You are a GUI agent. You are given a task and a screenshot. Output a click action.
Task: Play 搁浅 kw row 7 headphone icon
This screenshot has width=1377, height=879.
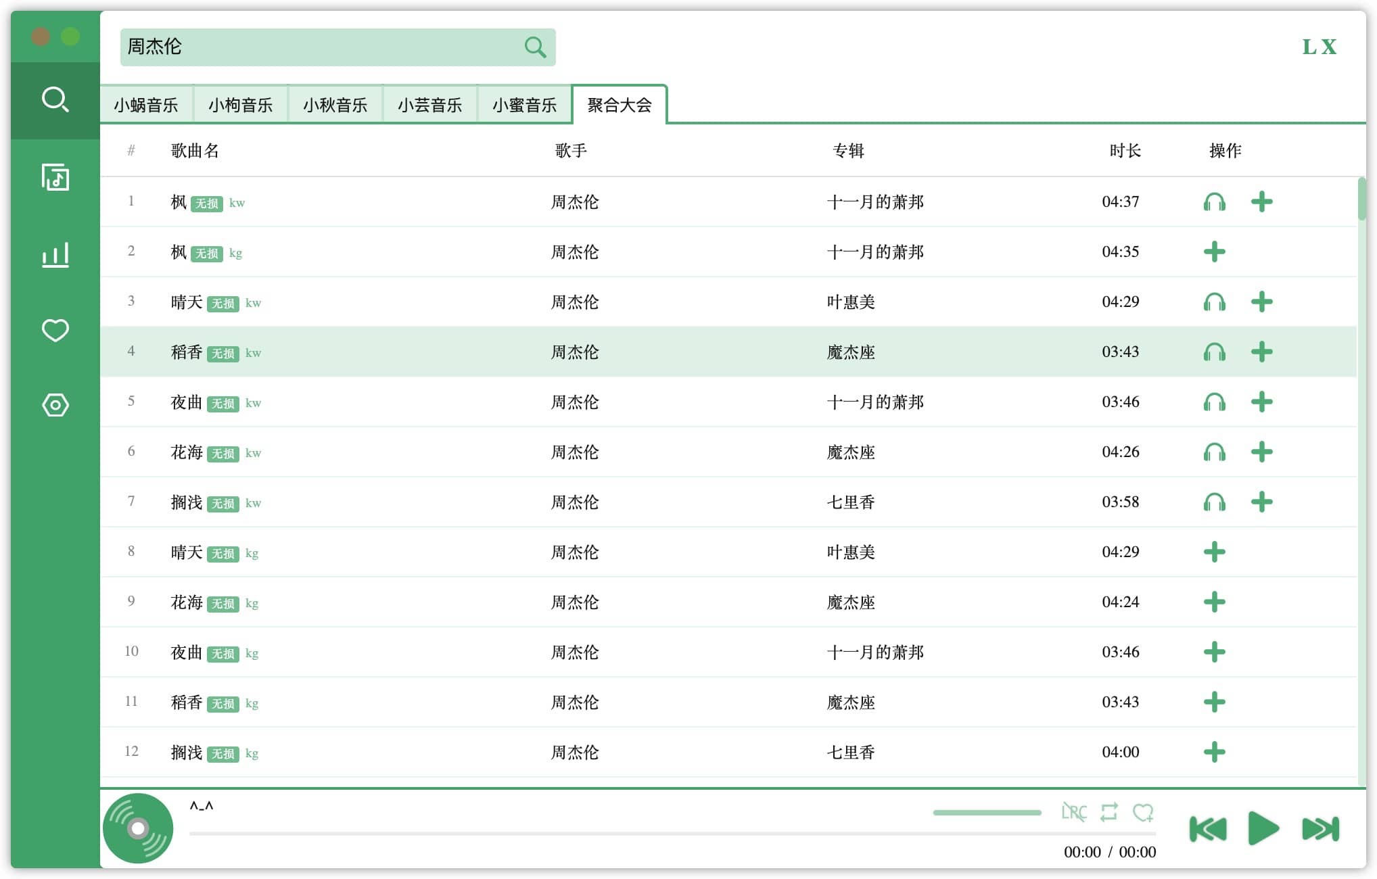point(1214,502)
